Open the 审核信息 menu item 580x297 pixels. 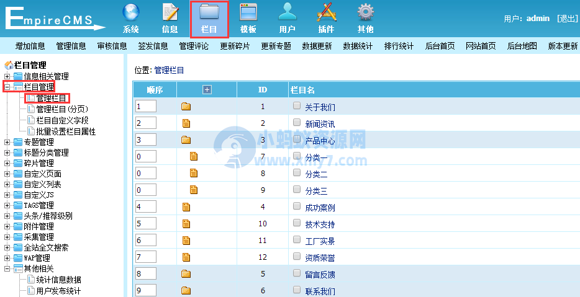click(112, 46)
